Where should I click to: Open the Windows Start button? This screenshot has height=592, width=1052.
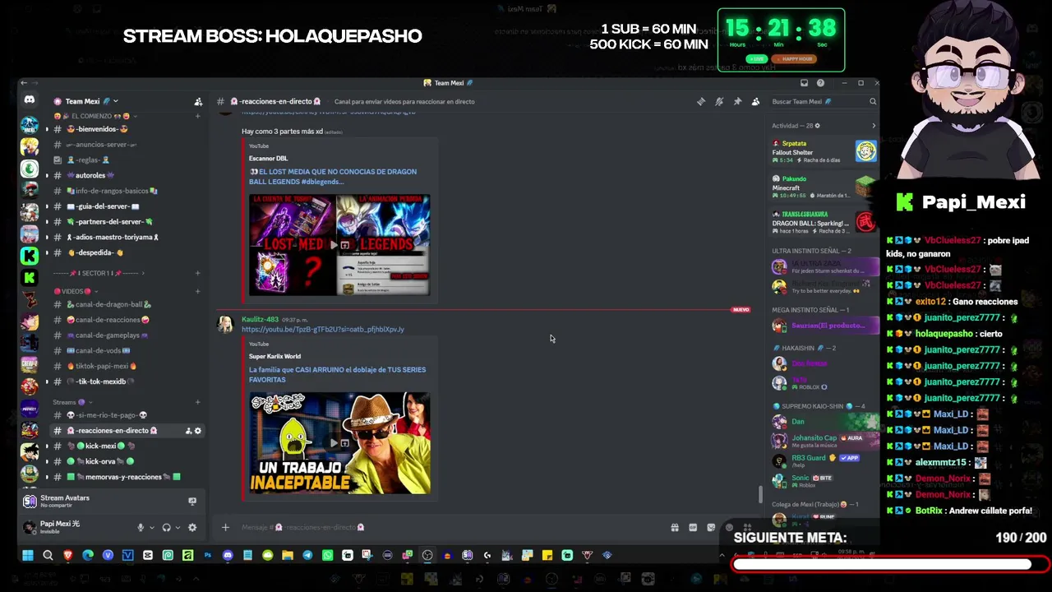coord(28,556)
